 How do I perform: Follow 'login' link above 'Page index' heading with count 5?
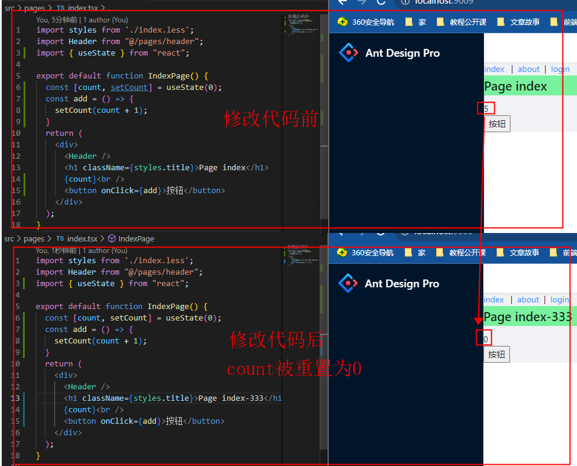[x=560, y=69]
